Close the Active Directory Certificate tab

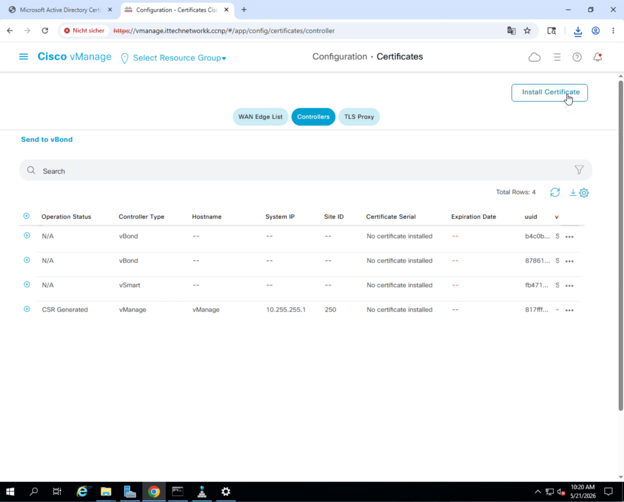tap(110, 10)
